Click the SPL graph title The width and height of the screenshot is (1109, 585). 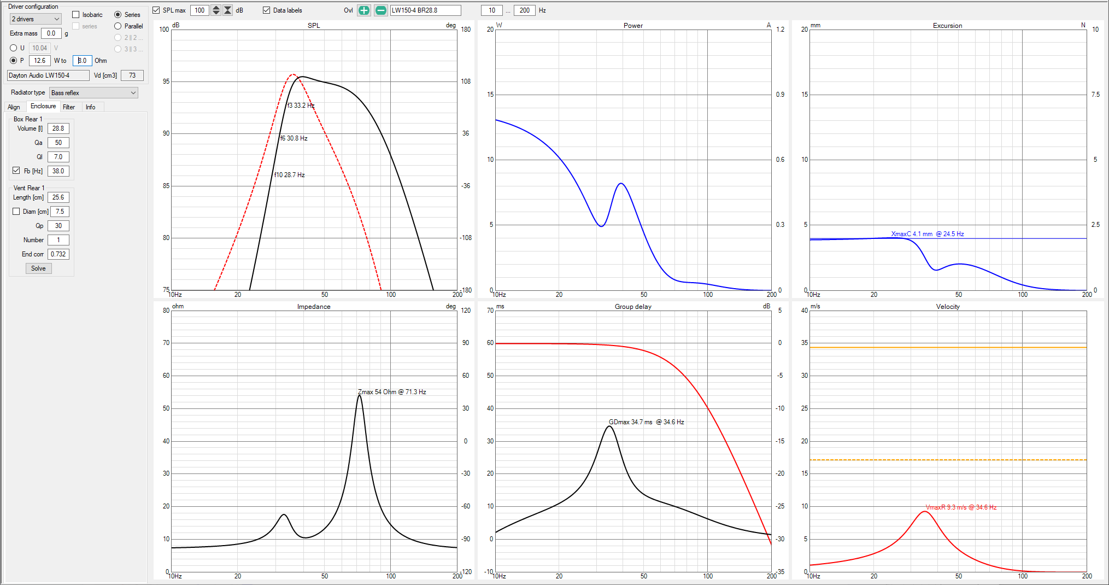(x=314, y=26)
